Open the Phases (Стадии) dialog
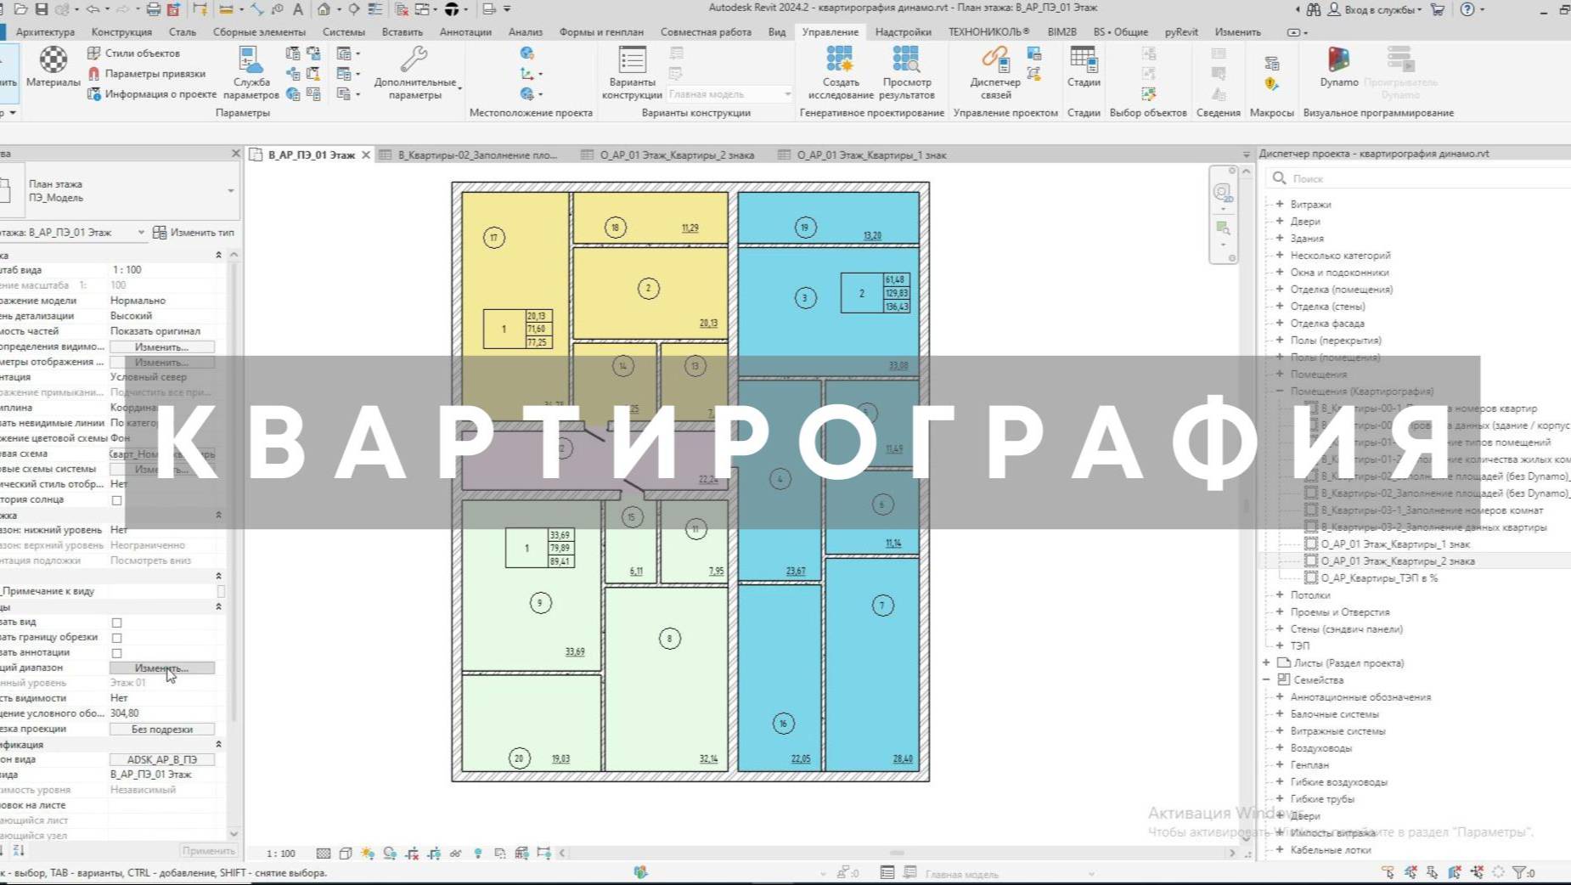1571x885 pixels. click(1084, 67)
